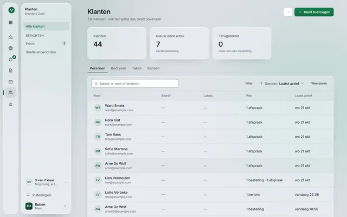Open the Tom Raes customer name
The image size is (347, 217).
pyautogui.click(x=113, y=135)
